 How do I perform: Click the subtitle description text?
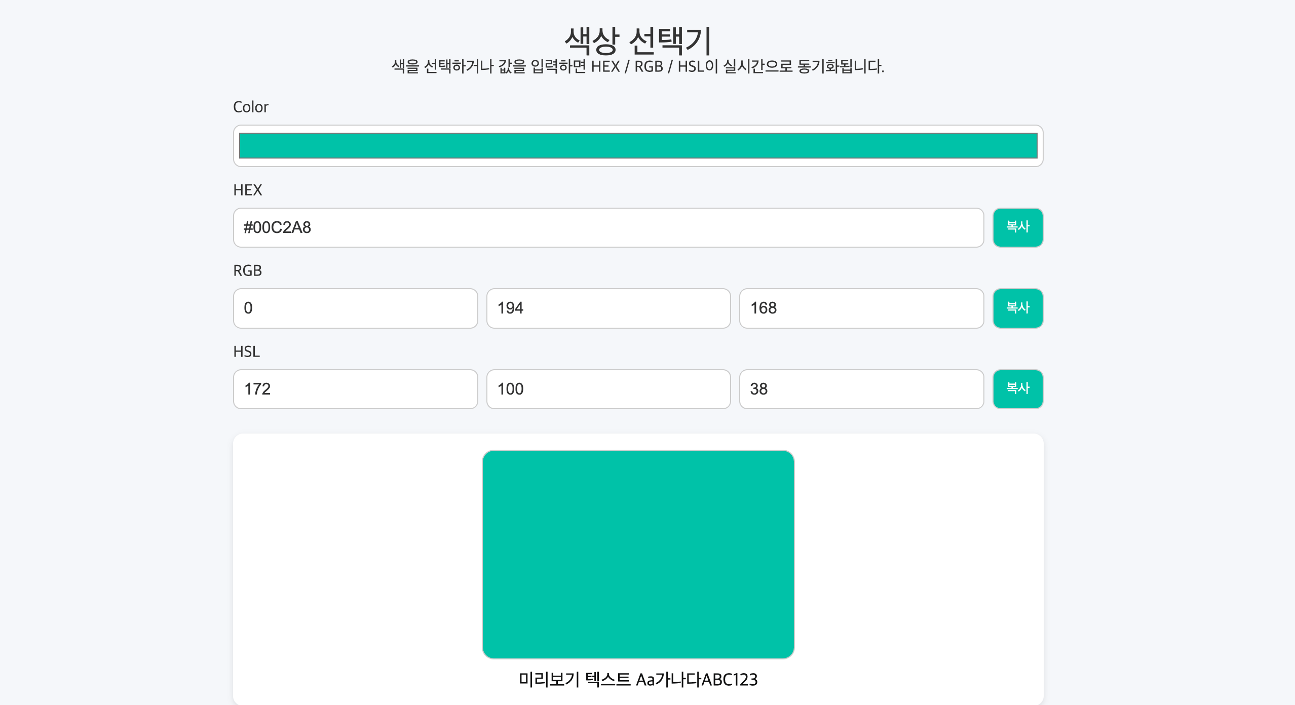click(637, 66)
